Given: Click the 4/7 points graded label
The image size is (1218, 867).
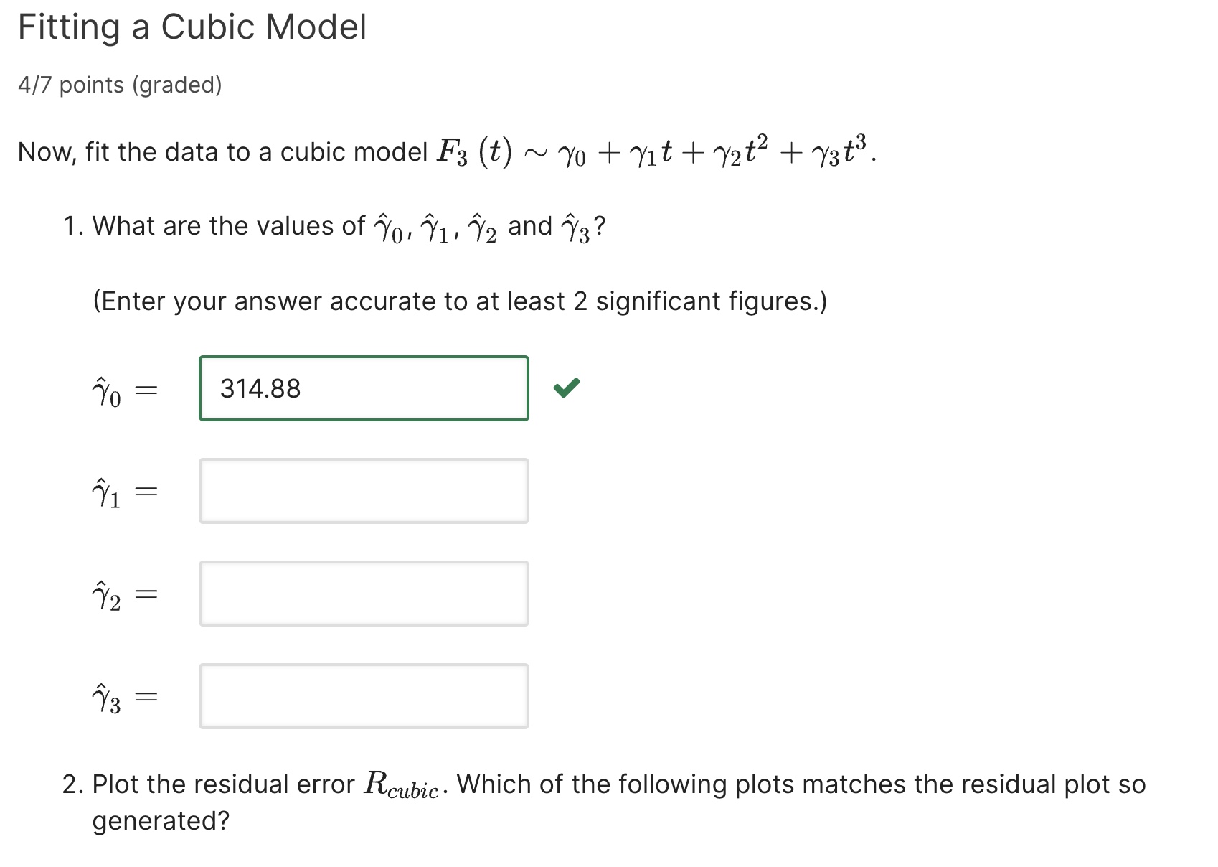Looking at the screenshot, I should coord(121,85).
